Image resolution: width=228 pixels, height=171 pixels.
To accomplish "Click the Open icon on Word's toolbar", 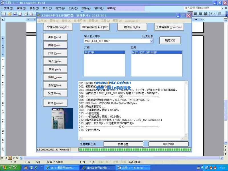I will click(x=10, y=13).
